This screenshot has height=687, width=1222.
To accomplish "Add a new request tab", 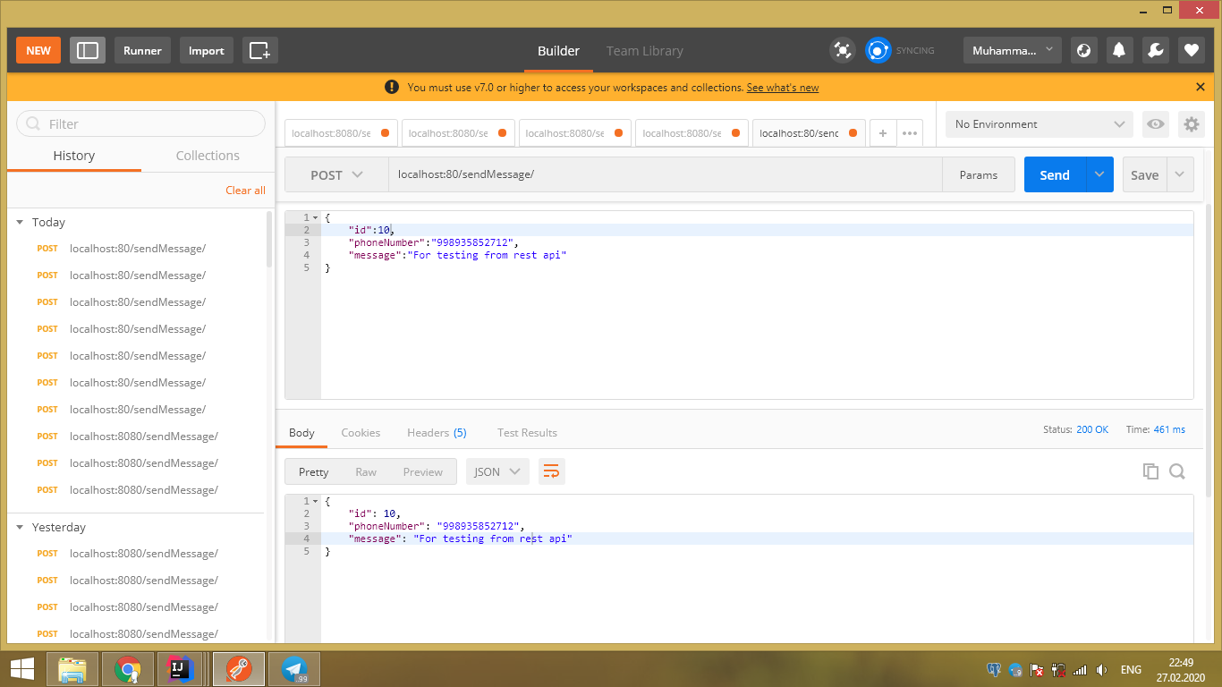I will point(882,133).
